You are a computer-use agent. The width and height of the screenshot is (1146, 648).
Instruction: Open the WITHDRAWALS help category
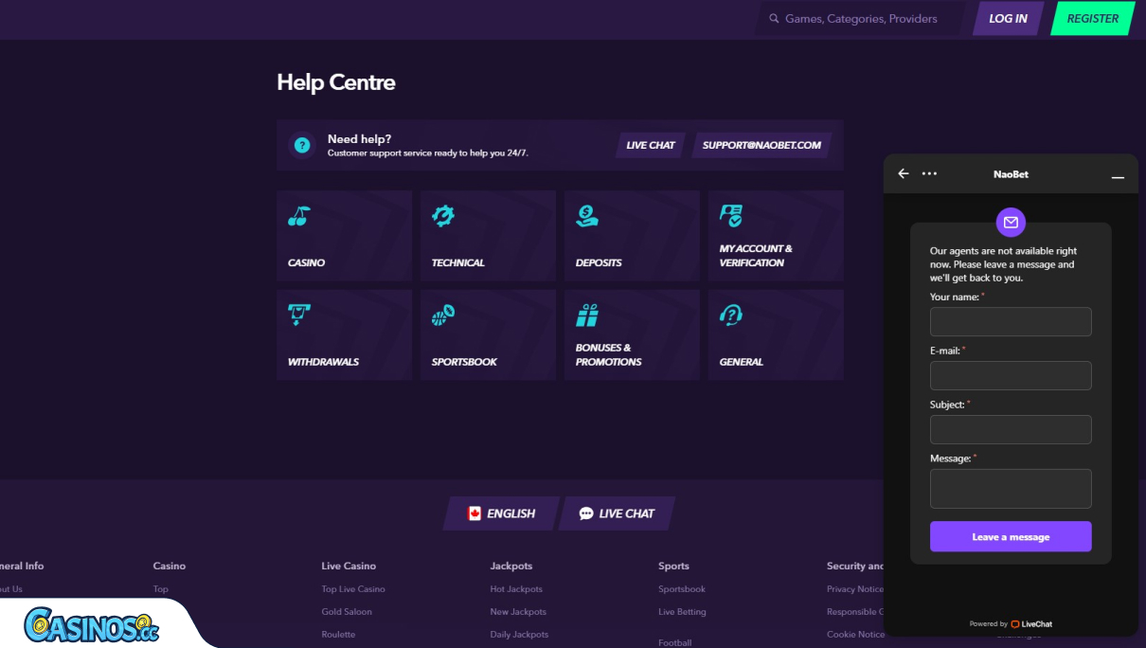click(x=344, y=334)
